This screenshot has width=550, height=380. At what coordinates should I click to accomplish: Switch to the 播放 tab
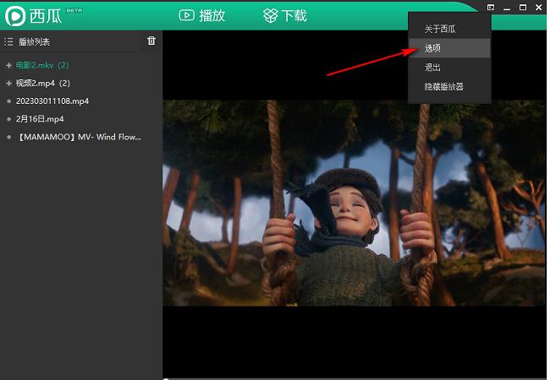(x=202, y=15)
